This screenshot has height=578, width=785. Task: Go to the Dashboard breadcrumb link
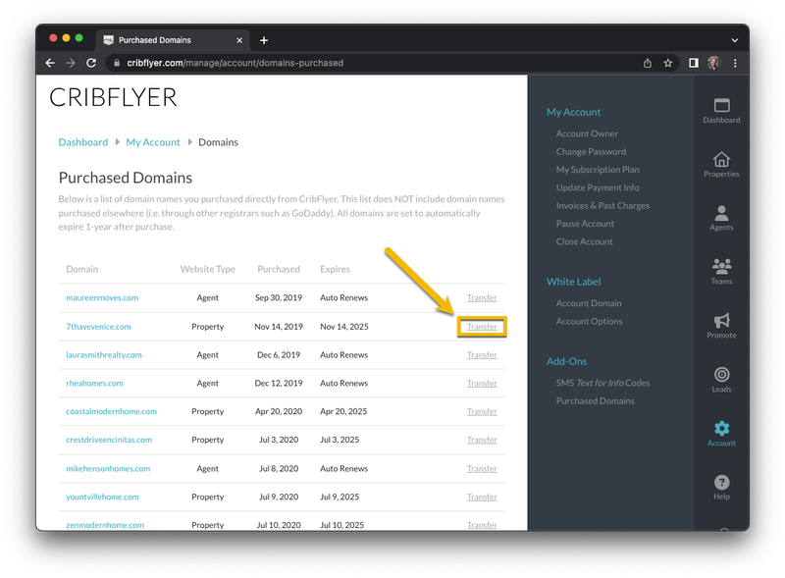pos(83,142)
